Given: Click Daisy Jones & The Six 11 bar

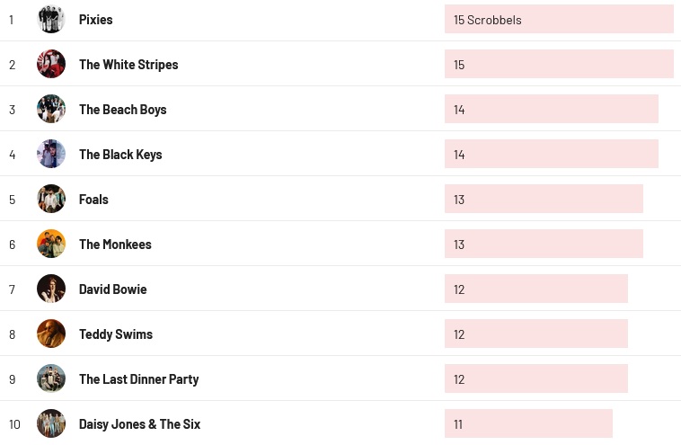Looking at the screenshot, I should point(528,424).
